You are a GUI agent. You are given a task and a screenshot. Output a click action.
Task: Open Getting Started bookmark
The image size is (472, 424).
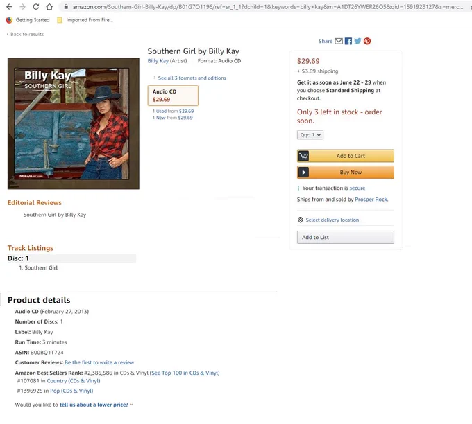(x=28, y=20)
